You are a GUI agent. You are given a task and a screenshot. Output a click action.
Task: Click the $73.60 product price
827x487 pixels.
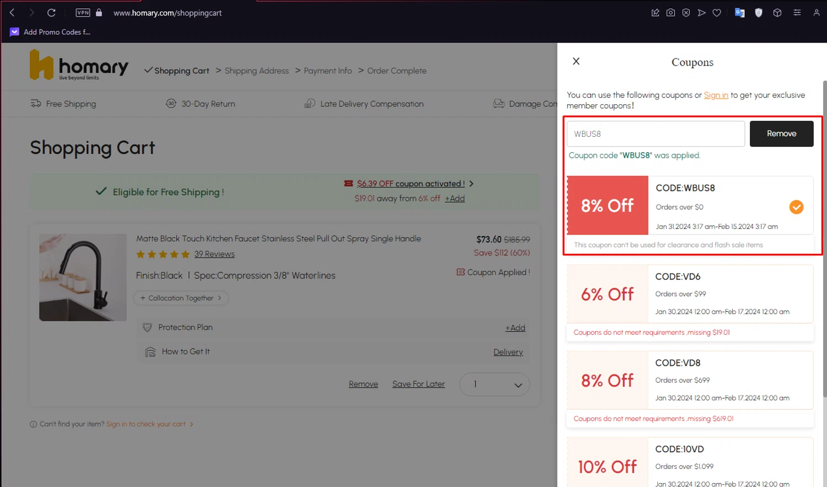click(489, 239)
